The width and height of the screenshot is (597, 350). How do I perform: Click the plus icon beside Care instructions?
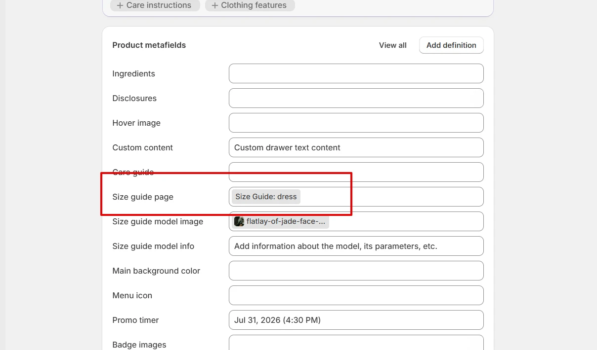(120, 5)
